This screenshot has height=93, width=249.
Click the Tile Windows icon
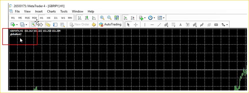[116, 18]
